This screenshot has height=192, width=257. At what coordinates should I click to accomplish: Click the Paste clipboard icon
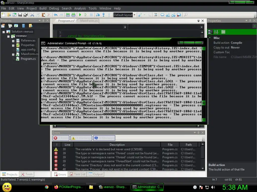(43, 15)
